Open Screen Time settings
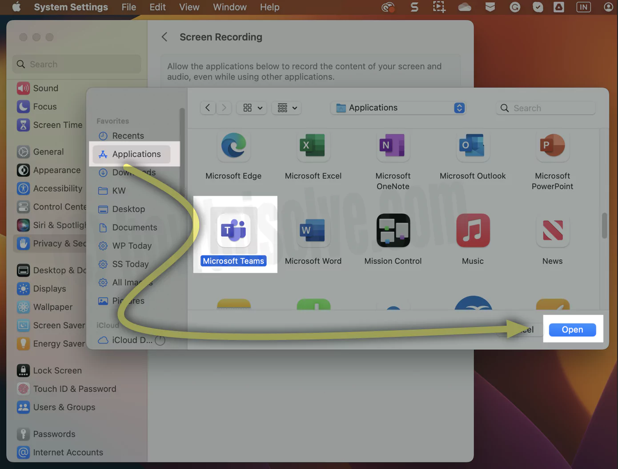Screen dimensions: 618x469 [x=50, y=125]
